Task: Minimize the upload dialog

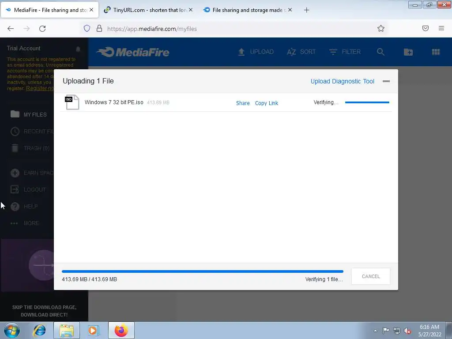Action: pos(386,81)
